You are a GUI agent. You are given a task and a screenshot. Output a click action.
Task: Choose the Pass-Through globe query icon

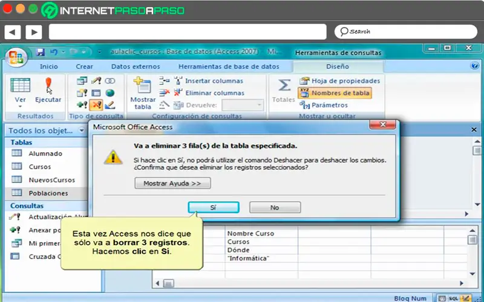tap(110, 93)
